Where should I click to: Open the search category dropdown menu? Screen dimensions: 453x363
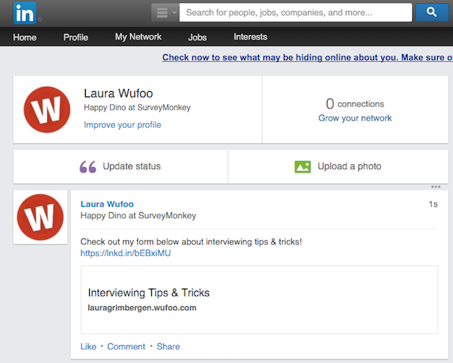[165, 13]
